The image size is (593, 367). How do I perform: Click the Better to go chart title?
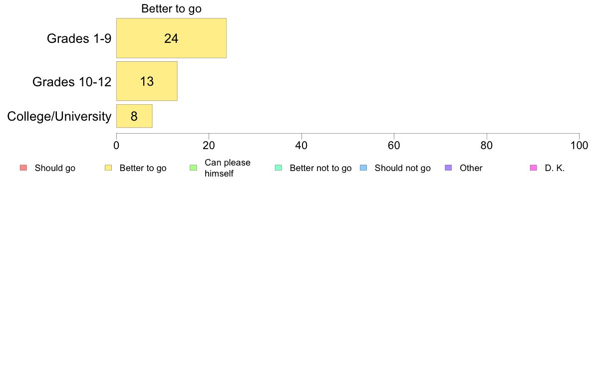[171, 8]
